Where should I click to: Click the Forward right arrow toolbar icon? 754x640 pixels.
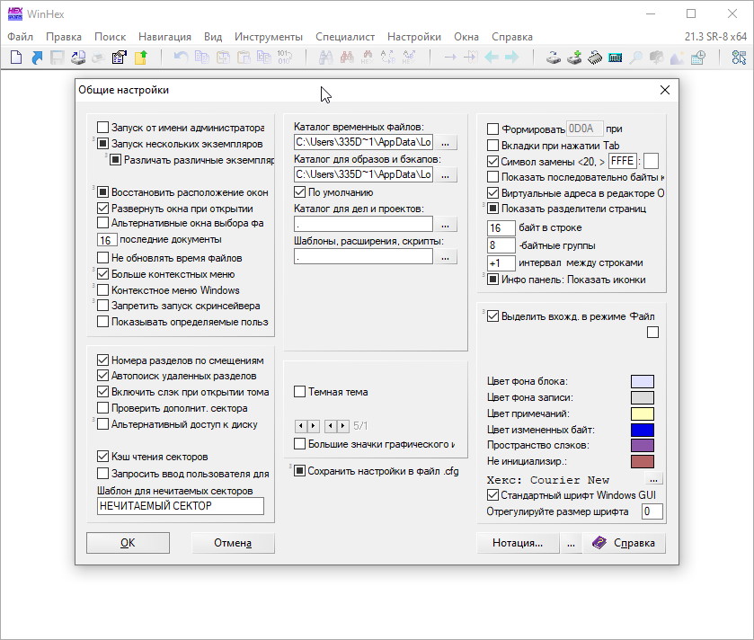512,58
